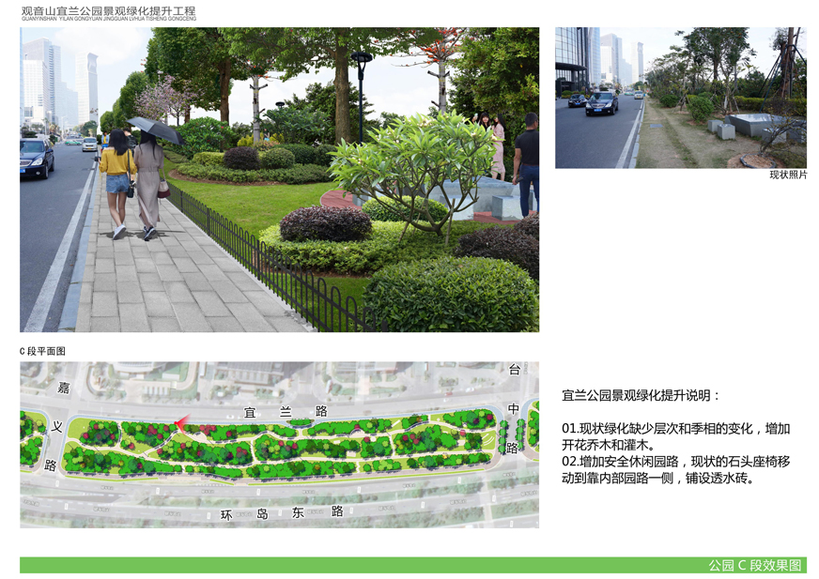Screen dimensions: 819x579
Task: Click the 现状照片 caption
Action: 788,175
